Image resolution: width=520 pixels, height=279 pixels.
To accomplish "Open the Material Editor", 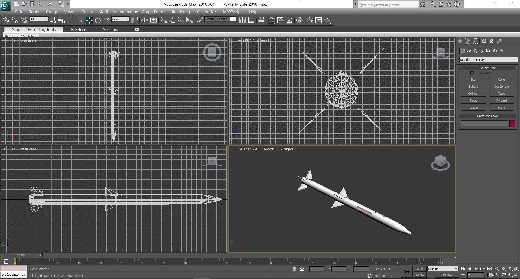I will [299, 20].
